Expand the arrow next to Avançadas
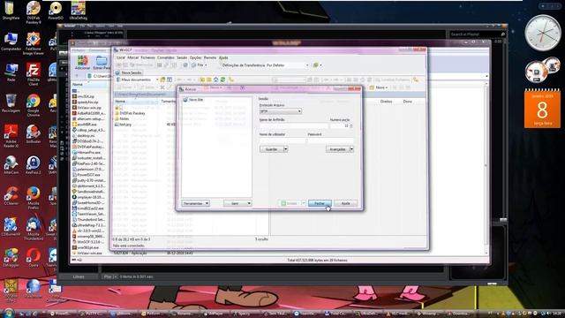 coord(351,149)
